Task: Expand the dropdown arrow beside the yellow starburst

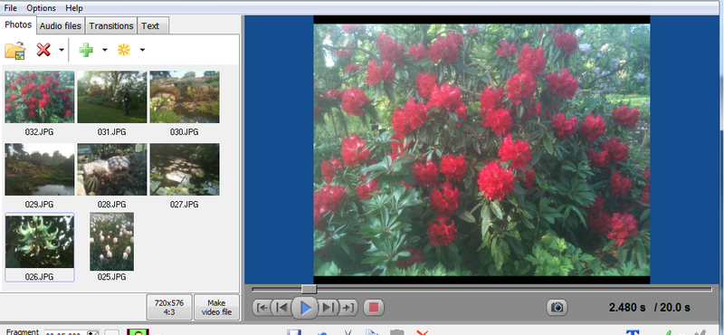Action: (x=142, y=50)
